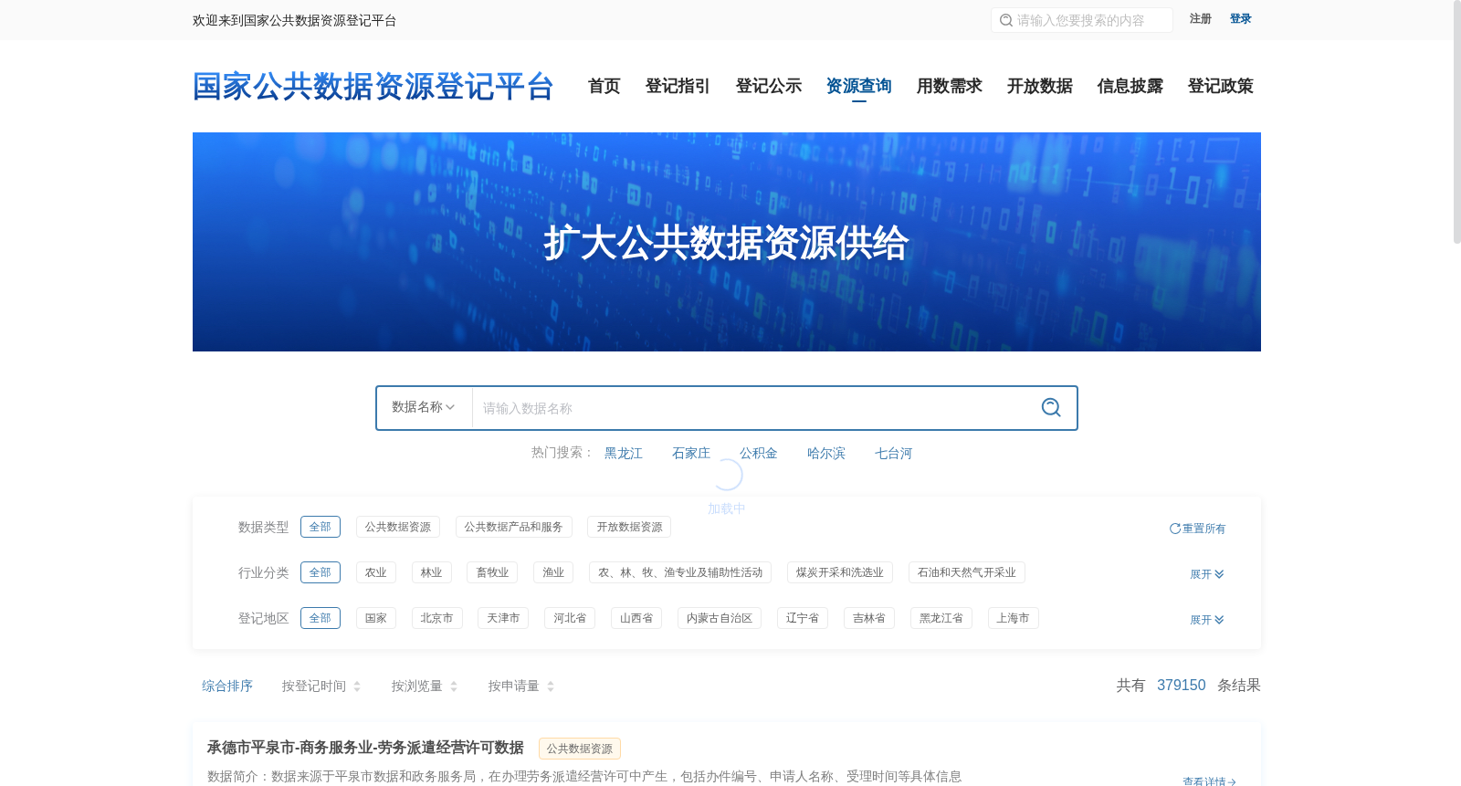This screenshot has width=1461, height=786.
Task: Go to 首页 in navigation
Action: click(604, 86)
